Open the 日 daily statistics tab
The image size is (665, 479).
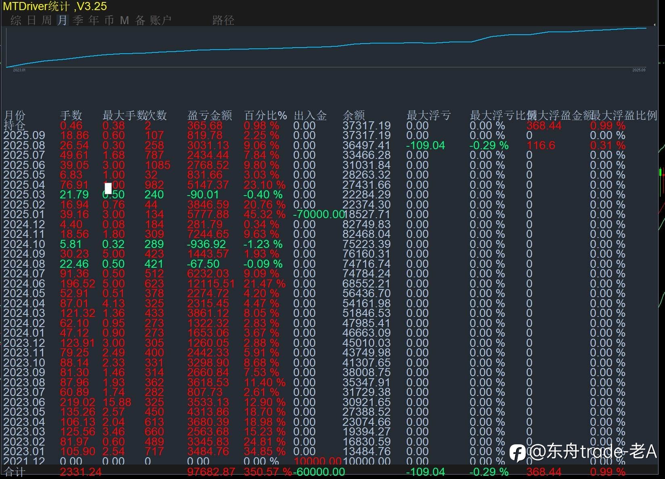pos(31,20)
